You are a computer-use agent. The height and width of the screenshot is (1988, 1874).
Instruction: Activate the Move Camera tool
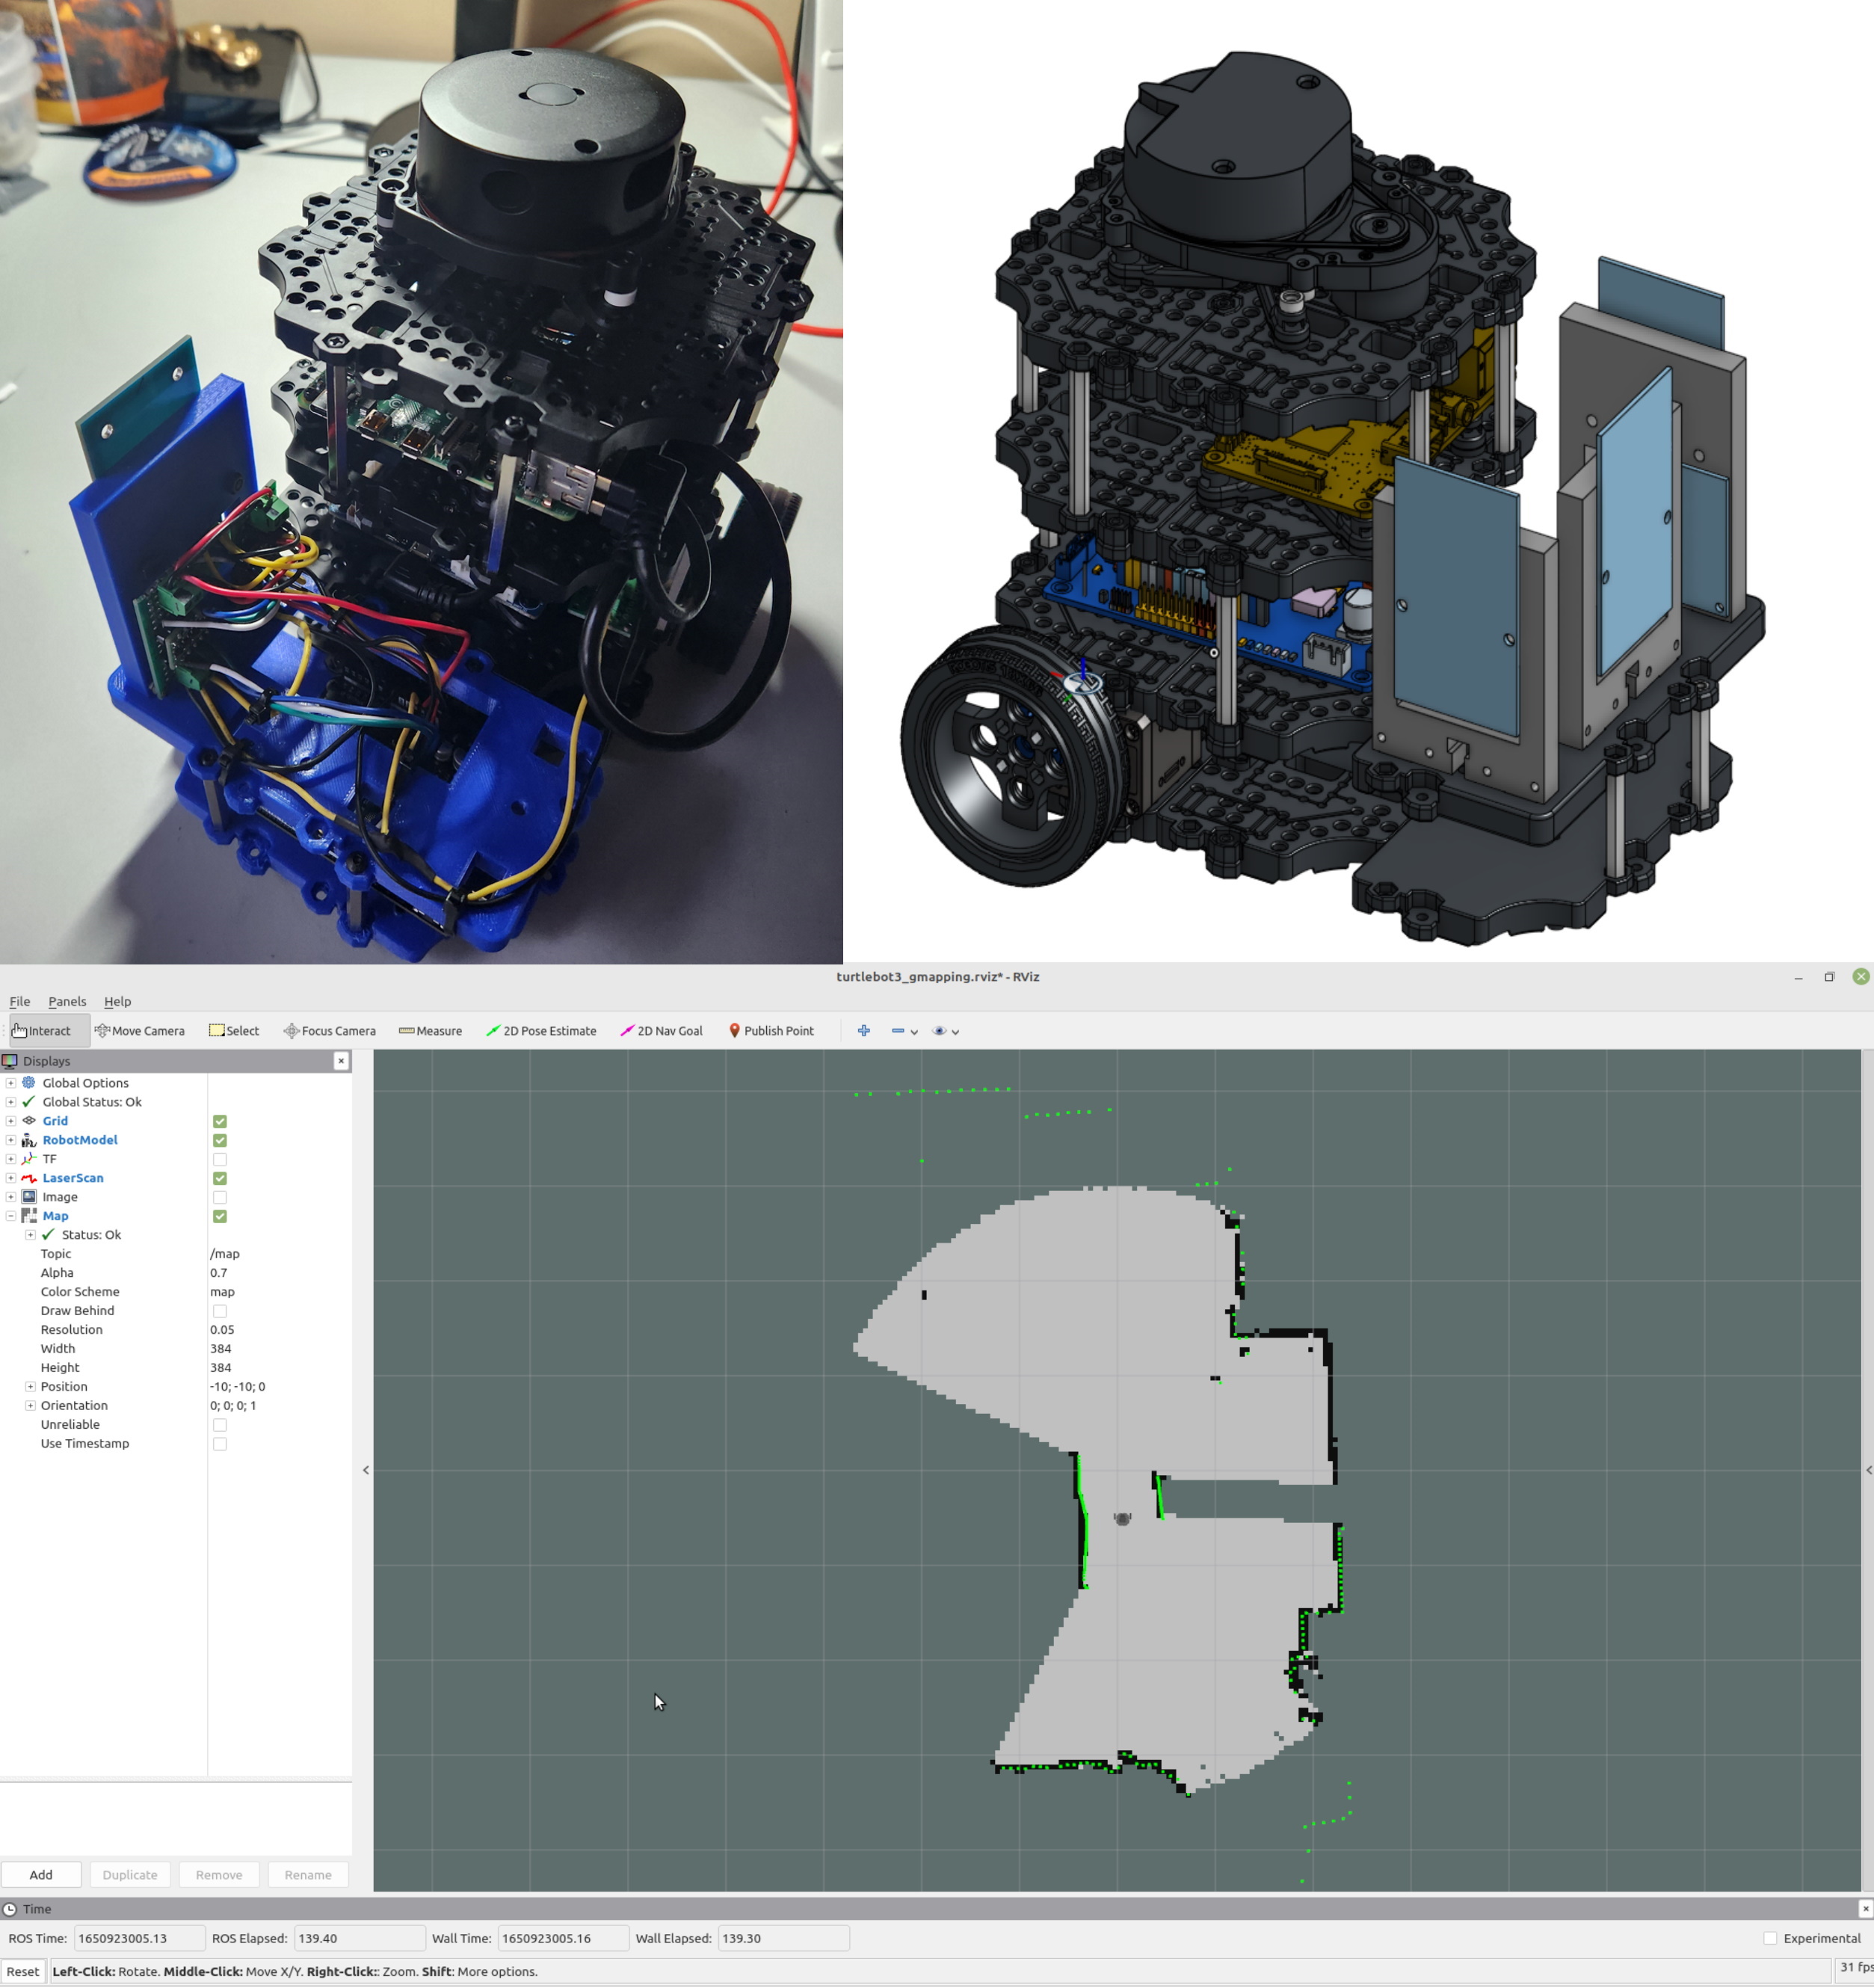140,1031
